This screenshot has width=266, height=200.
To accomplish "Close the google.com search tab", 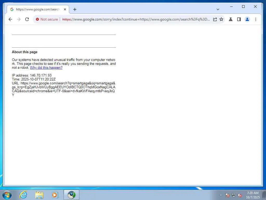I will click(65, 9).
